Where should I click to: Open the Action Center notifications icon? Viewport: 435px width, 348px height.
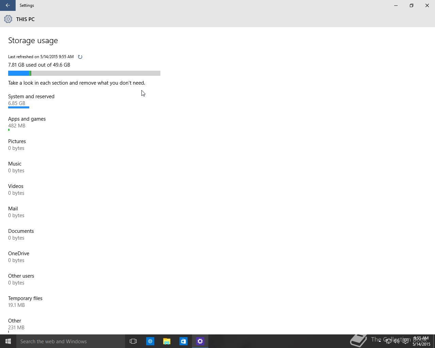[x=405, y=341]
